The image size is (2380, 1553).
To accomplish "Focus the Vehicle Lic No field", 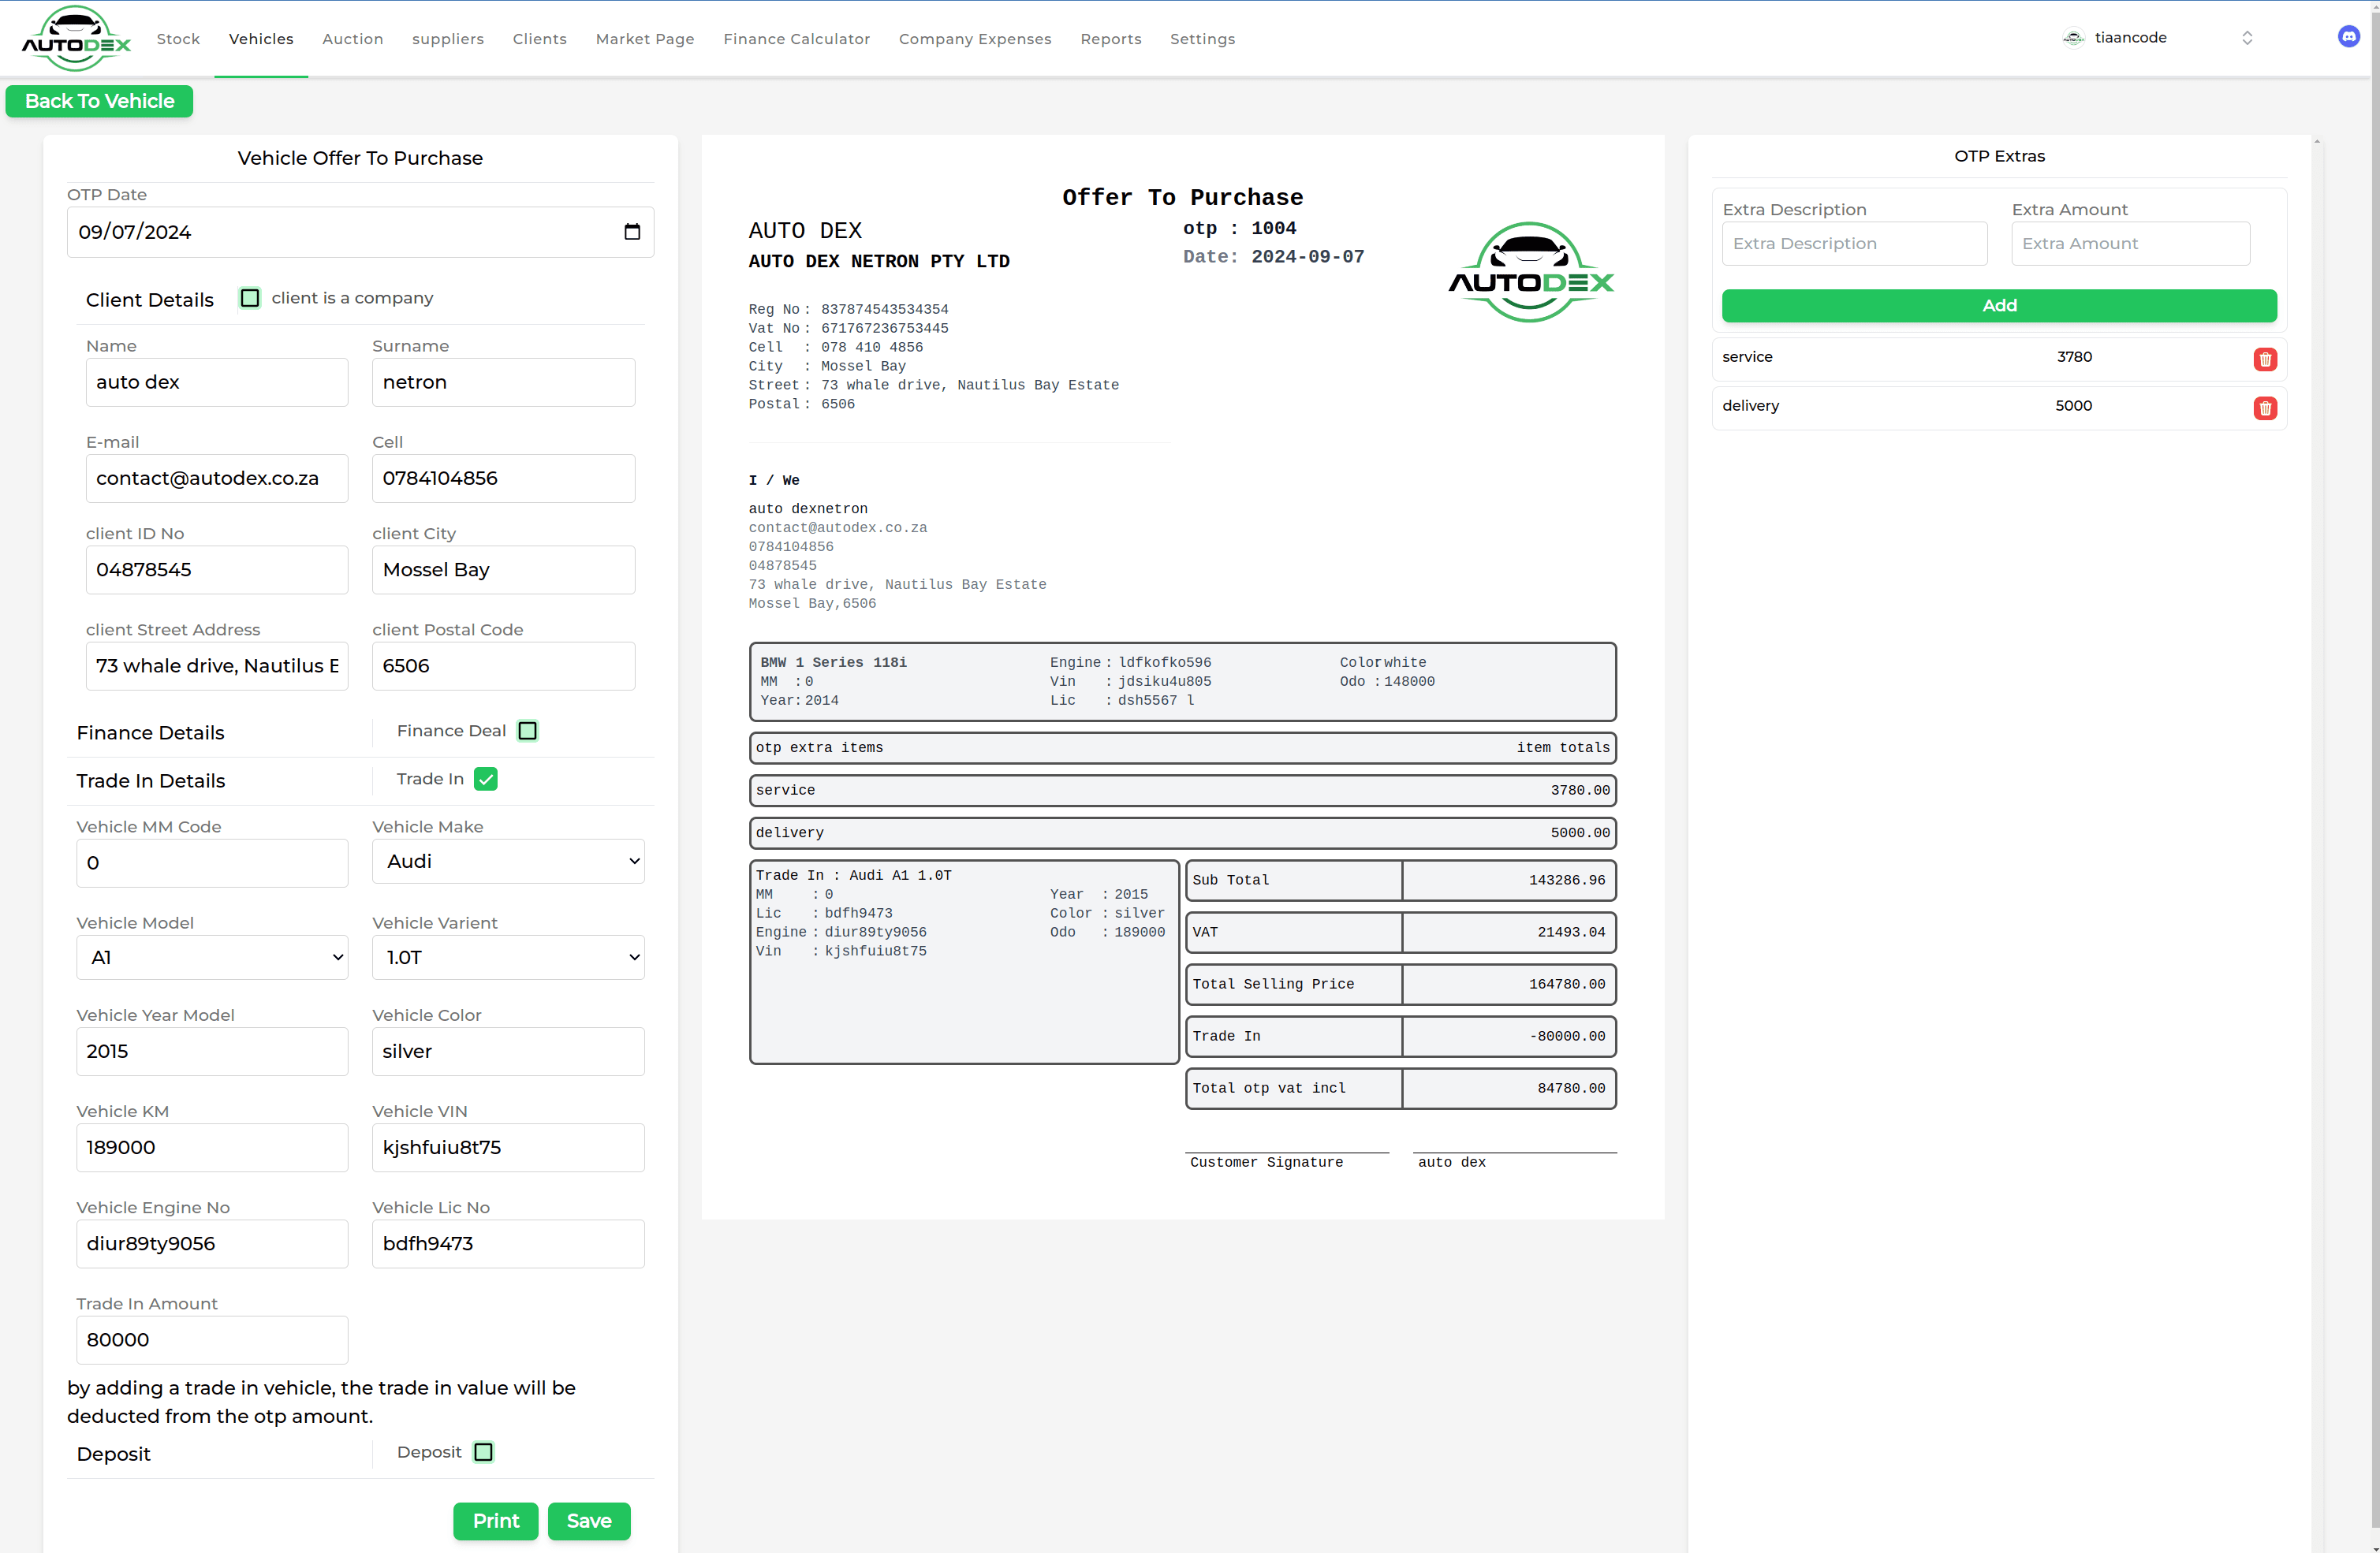I will point(508,1243).
